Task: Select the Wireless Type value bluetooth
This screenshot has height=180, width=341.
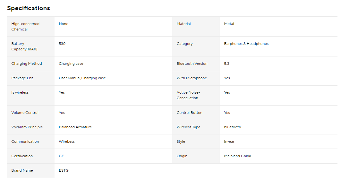Action: pos(233,127)
